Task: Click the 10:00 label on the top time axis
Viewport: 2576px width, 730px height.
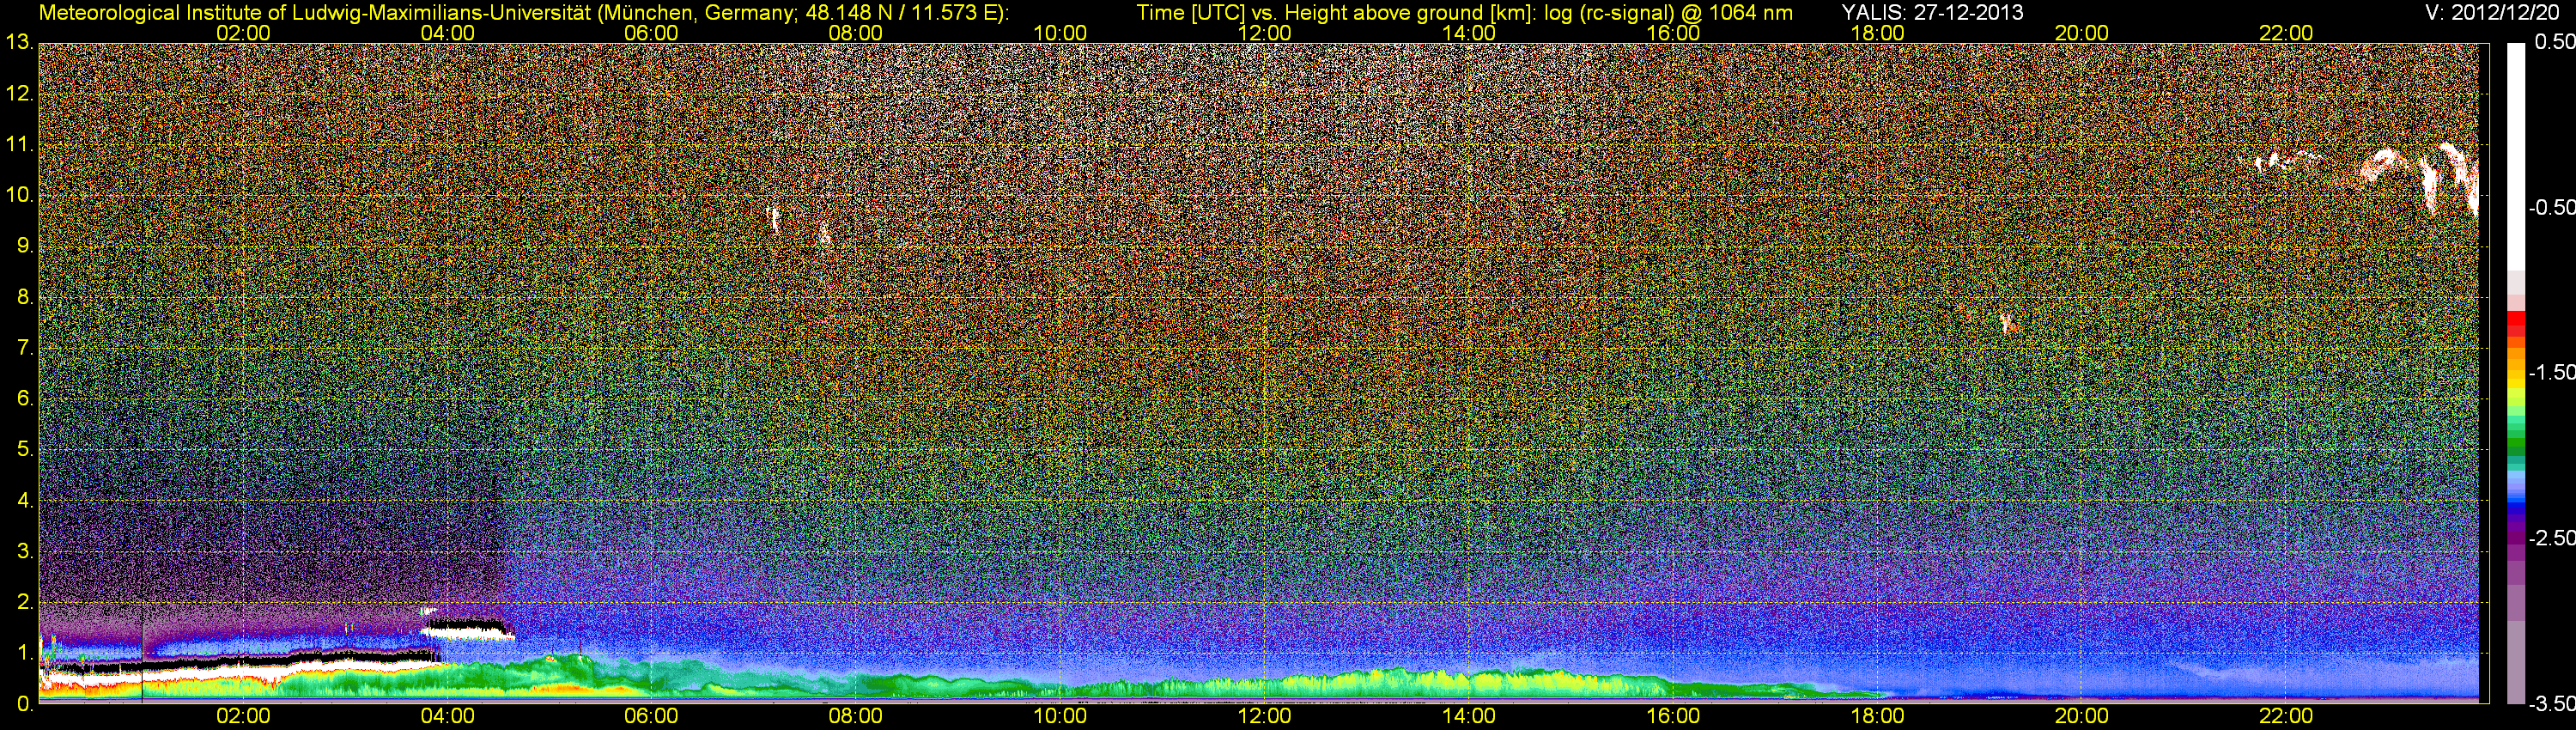Action: 1060,33
